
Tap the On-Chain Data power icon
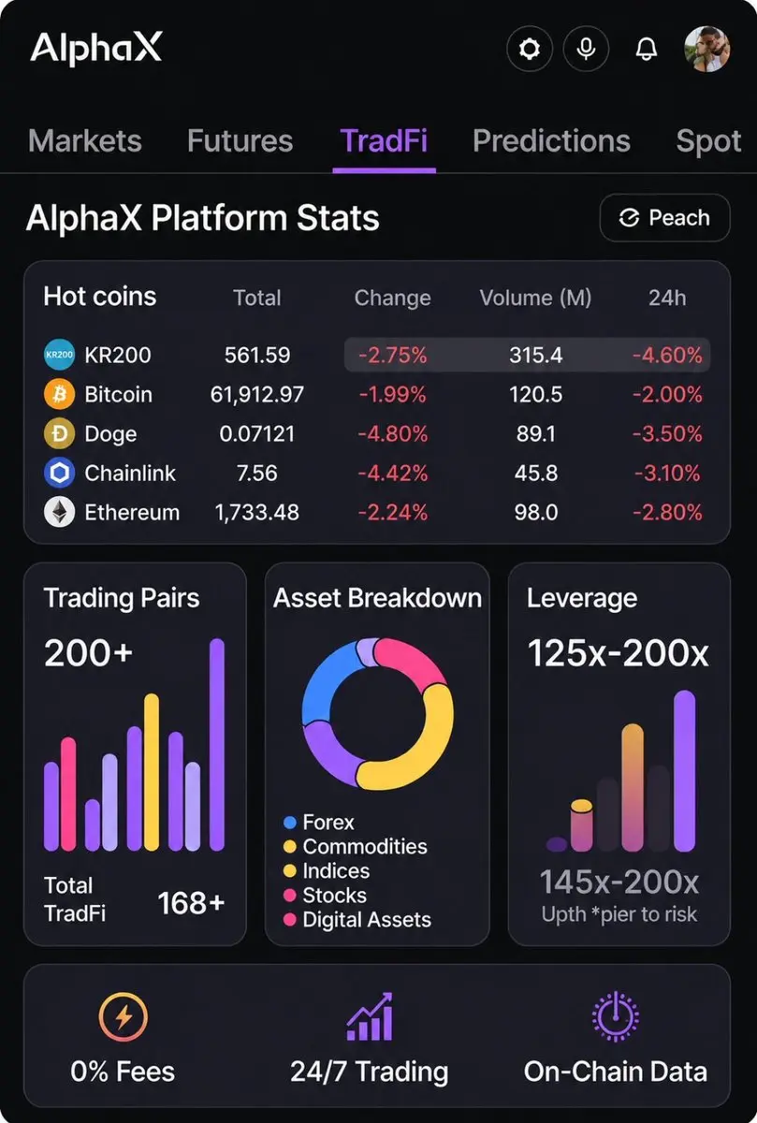pos(616,1017)
